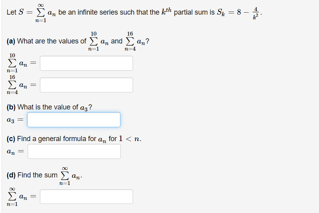Click the answer box for sum n=1 to 10
Image resolution: width=319 pixels, height=213 pixels.
tap(86, 63)
